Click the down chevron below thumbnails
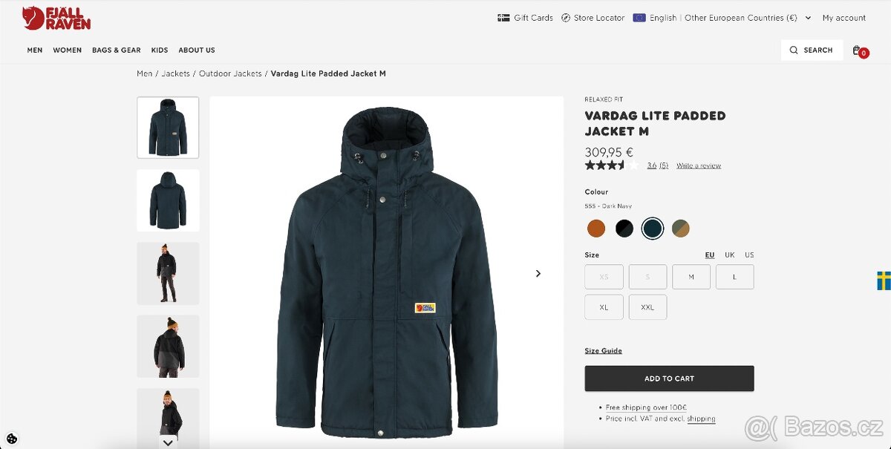 tap(168, 443)
